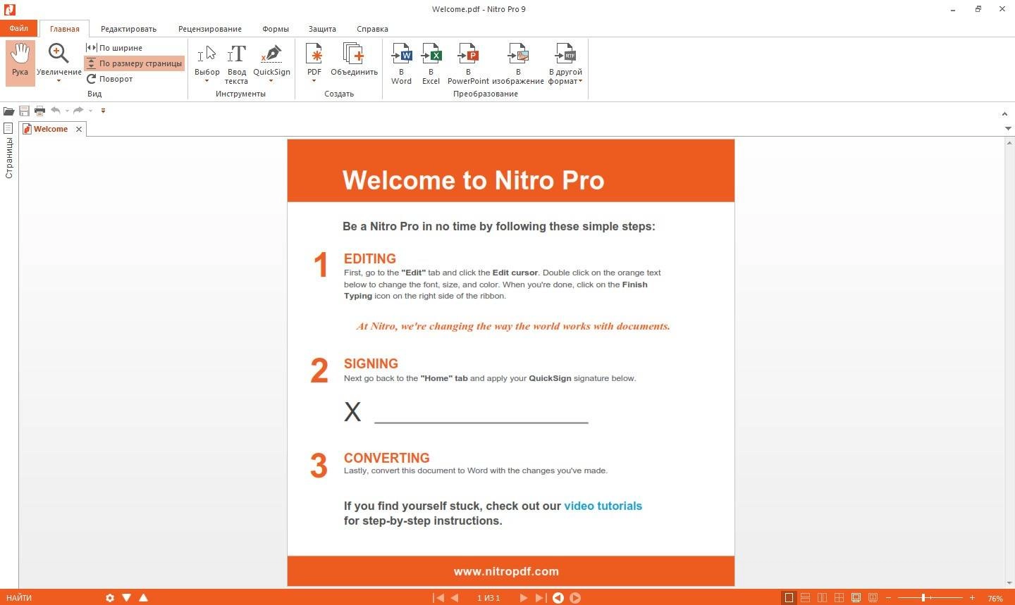Open the Увеличение dropdown arrow
Viewport: 1015px width, 605px height.
(x=59, y=81)
